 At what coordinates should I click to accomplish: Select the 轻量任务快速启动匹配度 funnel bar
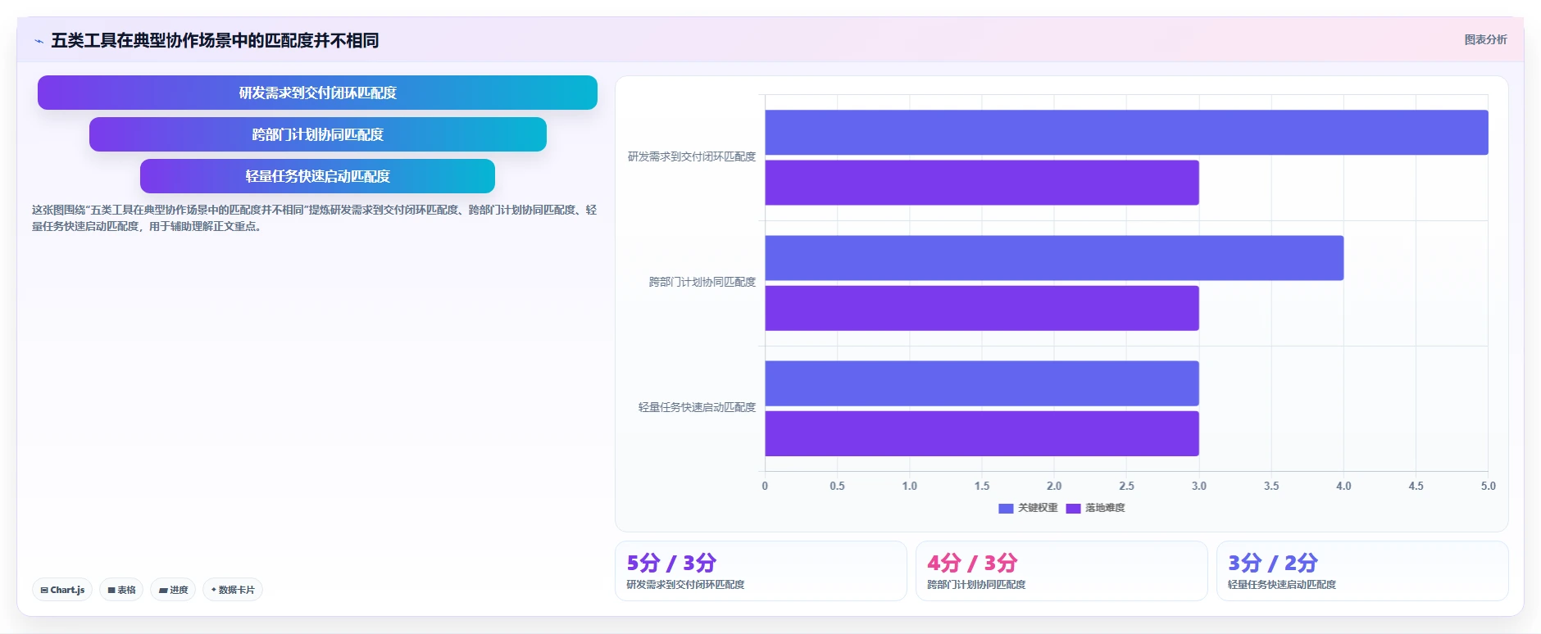pyautogui.click(x=317, y=176)
